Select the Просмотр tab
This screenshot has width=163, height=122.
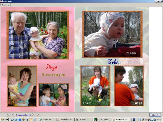pos(5,5)
